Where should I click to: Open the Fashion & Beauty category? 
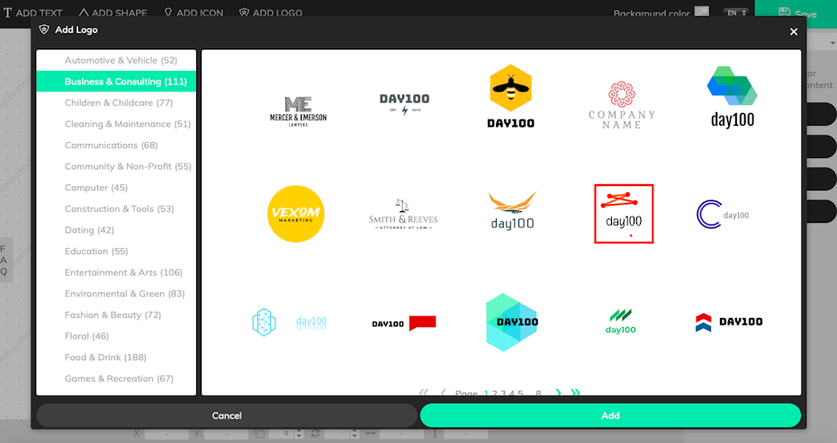(x=112, y=315)
